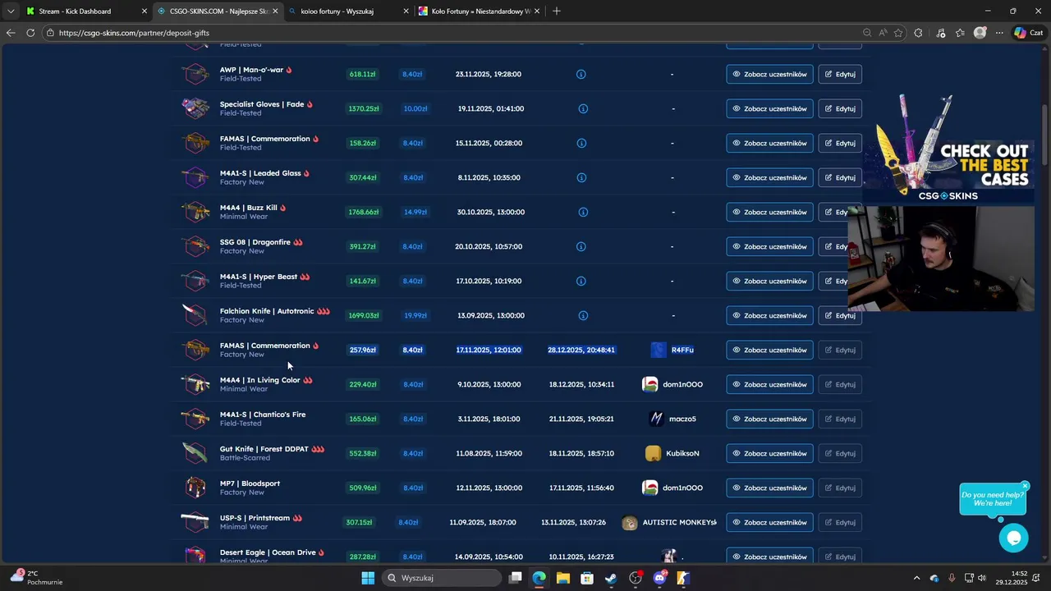This screenshot has width=1051, height=591.
Task: Click the Gut Knife Forest DDPAT skin image
Action: pyautogui.click(x=195, y=453)
